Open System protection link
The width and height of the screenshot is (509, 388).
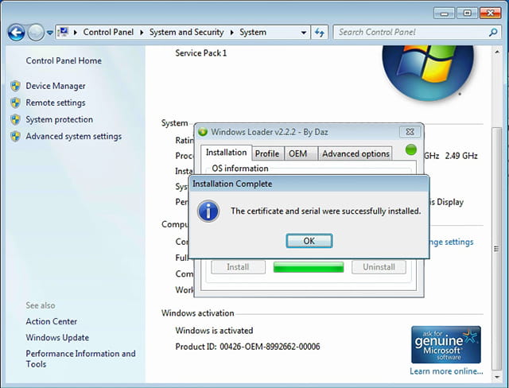coord(60,119)
